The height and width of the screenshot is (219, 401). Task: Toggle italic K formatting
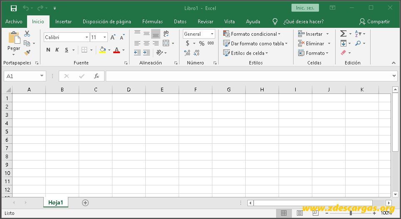(x=57, y=50)
